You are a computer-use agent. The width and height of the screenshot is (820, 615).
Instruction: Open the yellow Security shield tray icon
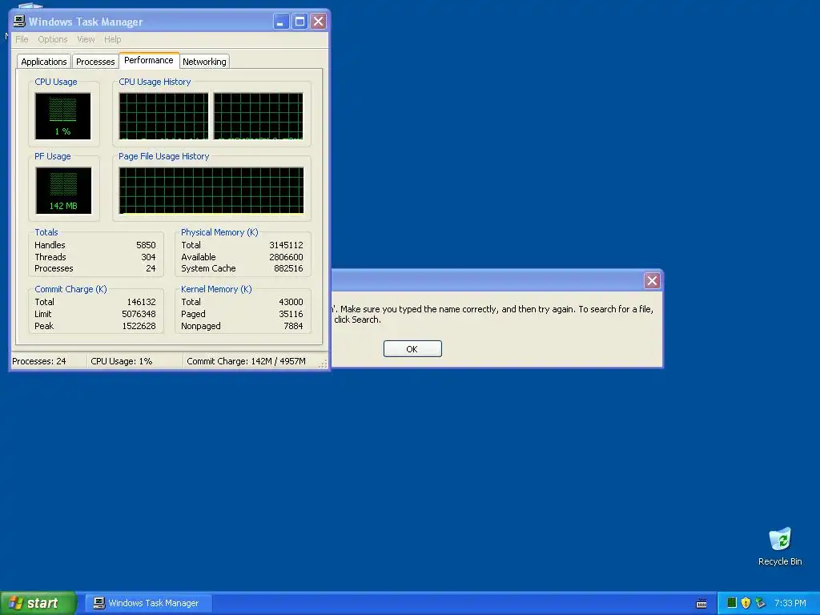click(x=746, y=603)
